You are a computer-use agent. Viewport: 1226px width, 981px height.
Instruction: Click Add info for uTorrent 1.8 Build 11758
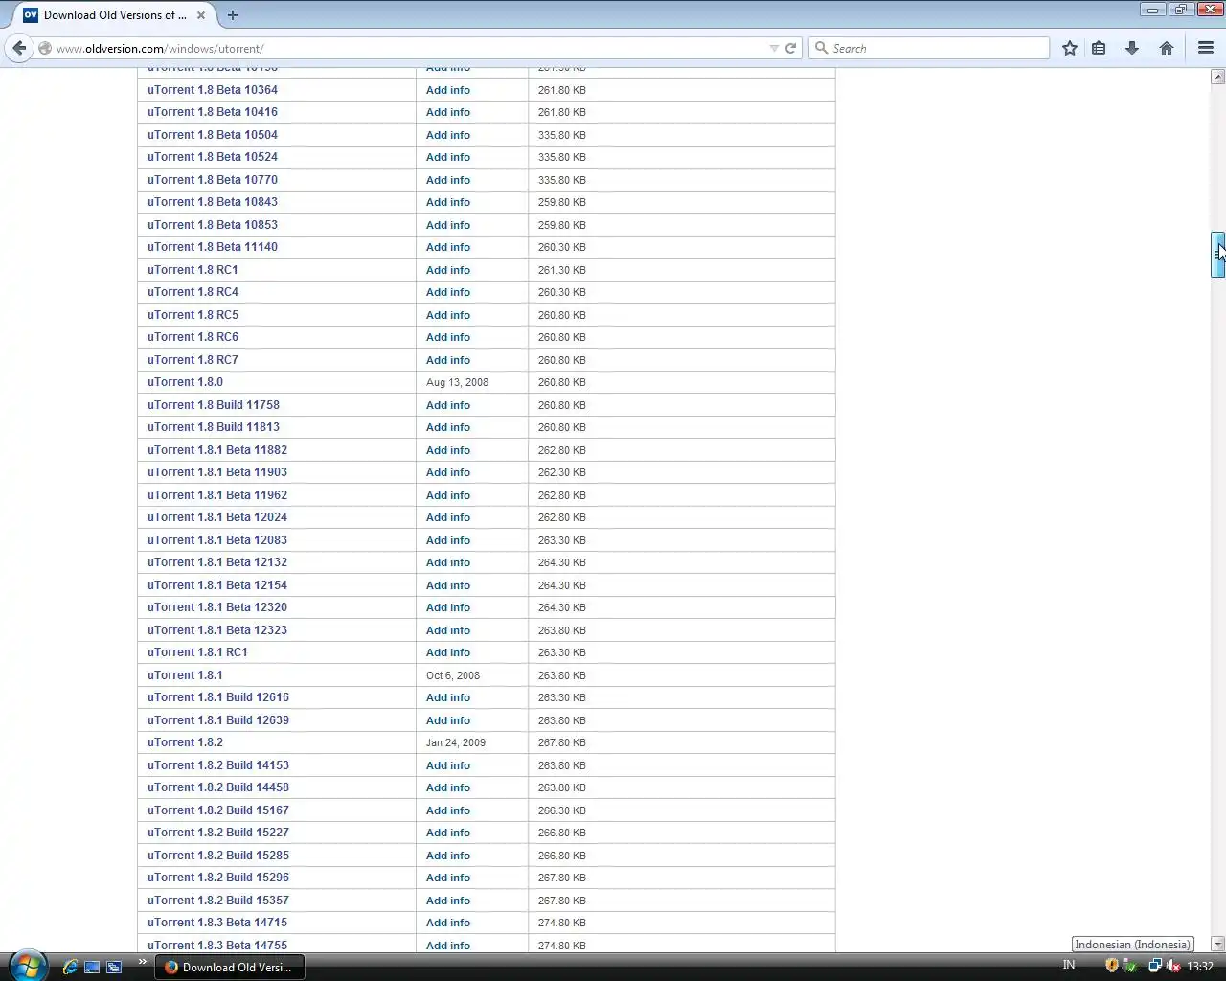[448, 405]
